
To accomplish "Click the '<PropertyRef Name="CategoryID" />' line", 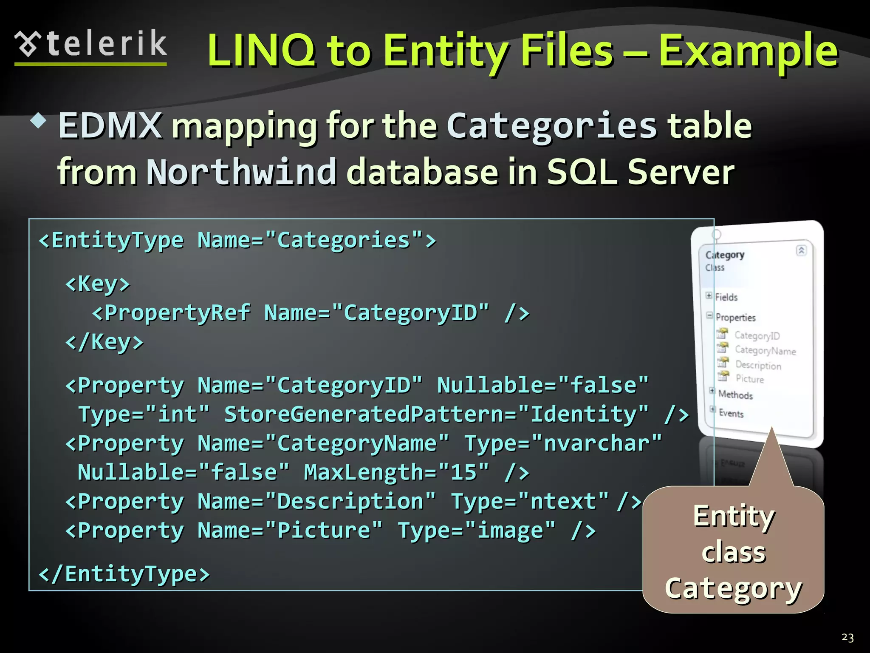I will 311,313.
